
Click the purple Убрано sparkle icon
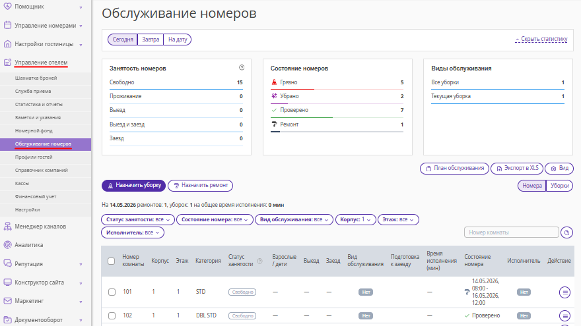[274, 96]
